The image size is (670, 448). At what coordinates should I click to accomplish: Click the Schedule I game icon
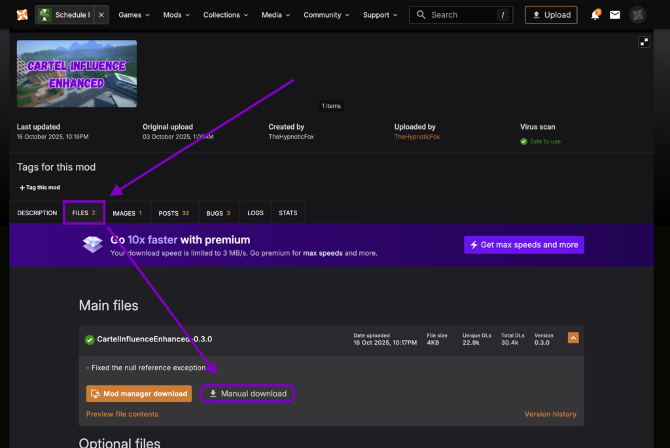click(x=44, y=15)
